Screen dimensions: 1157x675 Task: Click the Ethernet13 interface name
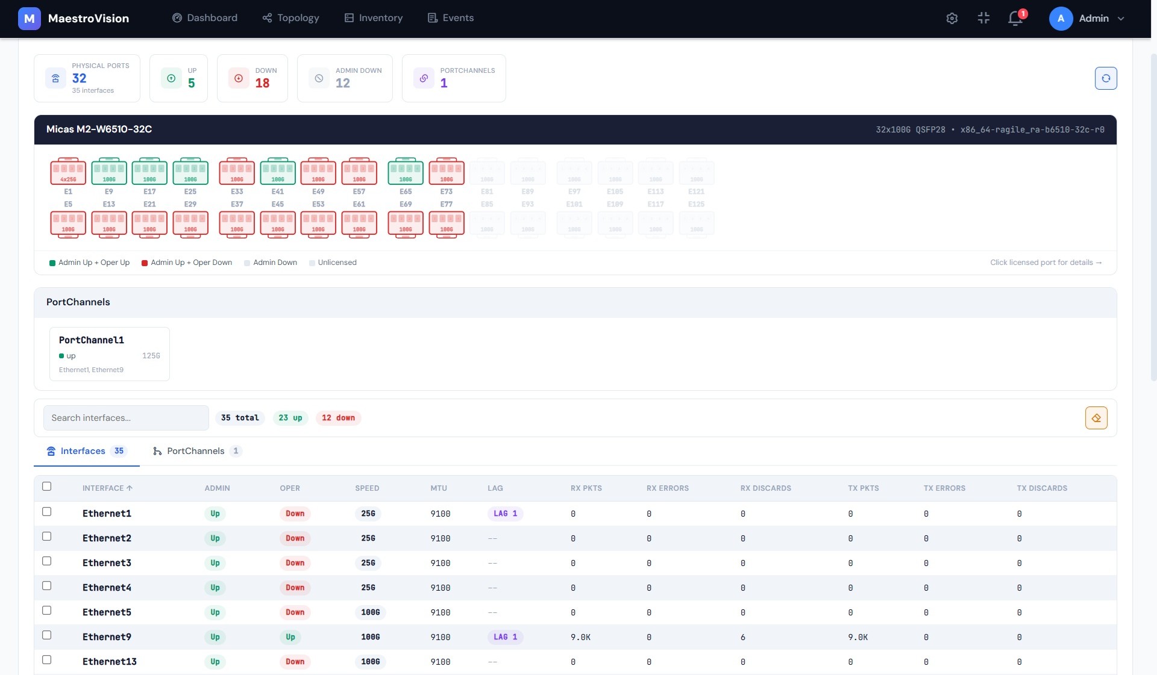click(x=110, y=662)
